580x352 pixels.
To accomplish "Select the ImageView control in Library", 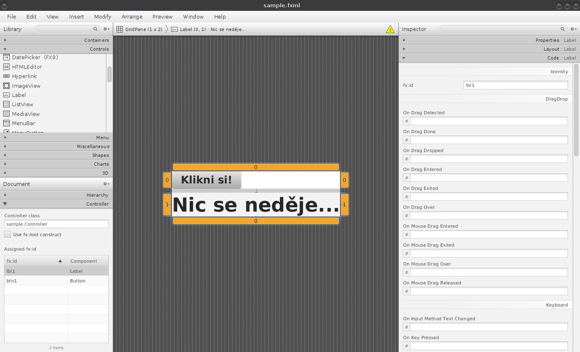I will point(25,86).
